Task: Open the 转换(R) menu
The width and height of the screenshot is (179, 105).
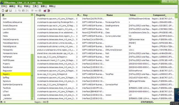Action: (x=27, y=6)
